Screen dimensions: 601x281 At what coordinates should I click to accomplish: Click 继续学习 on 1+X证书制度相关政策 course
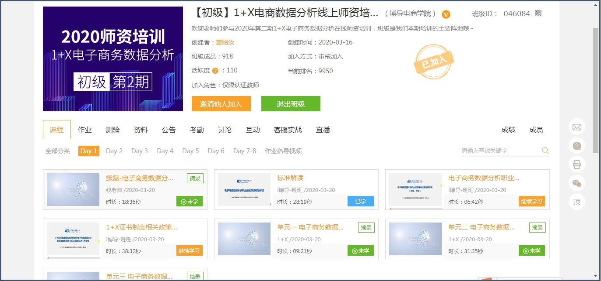(189, 251)
